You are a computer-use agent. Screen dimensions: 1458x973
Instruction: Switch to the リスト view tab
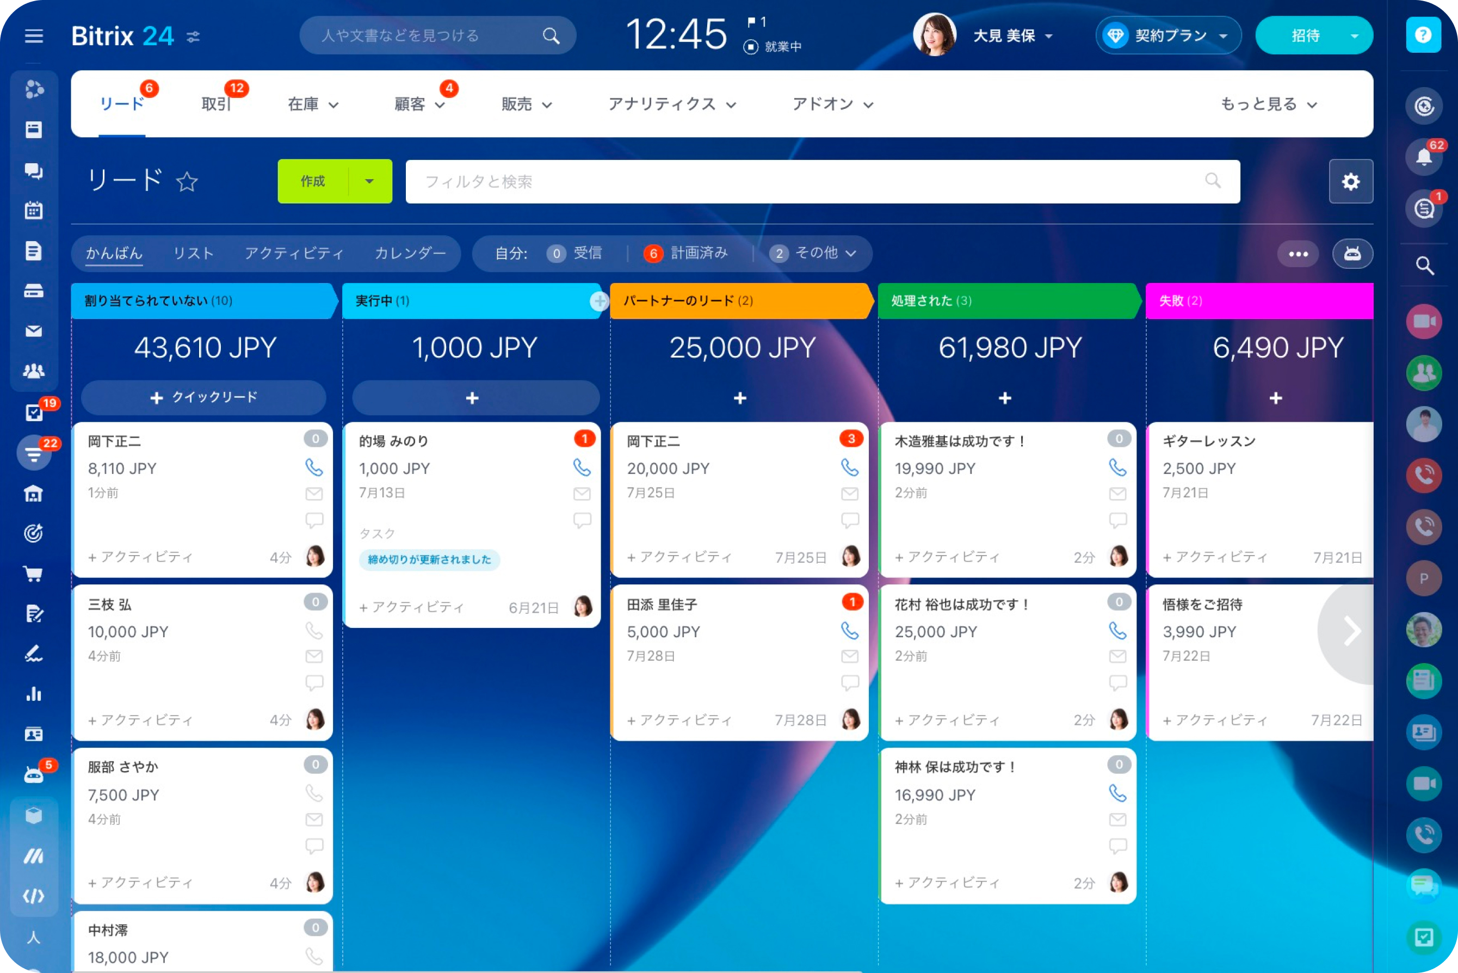click(193, 253)
